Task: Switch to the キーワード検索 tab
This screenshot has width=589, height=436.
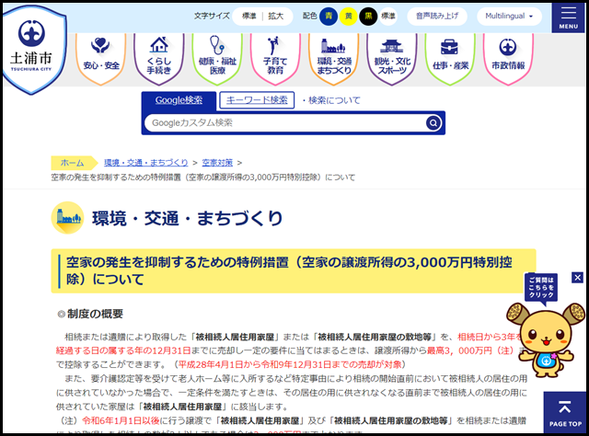Action: point(257,100)
